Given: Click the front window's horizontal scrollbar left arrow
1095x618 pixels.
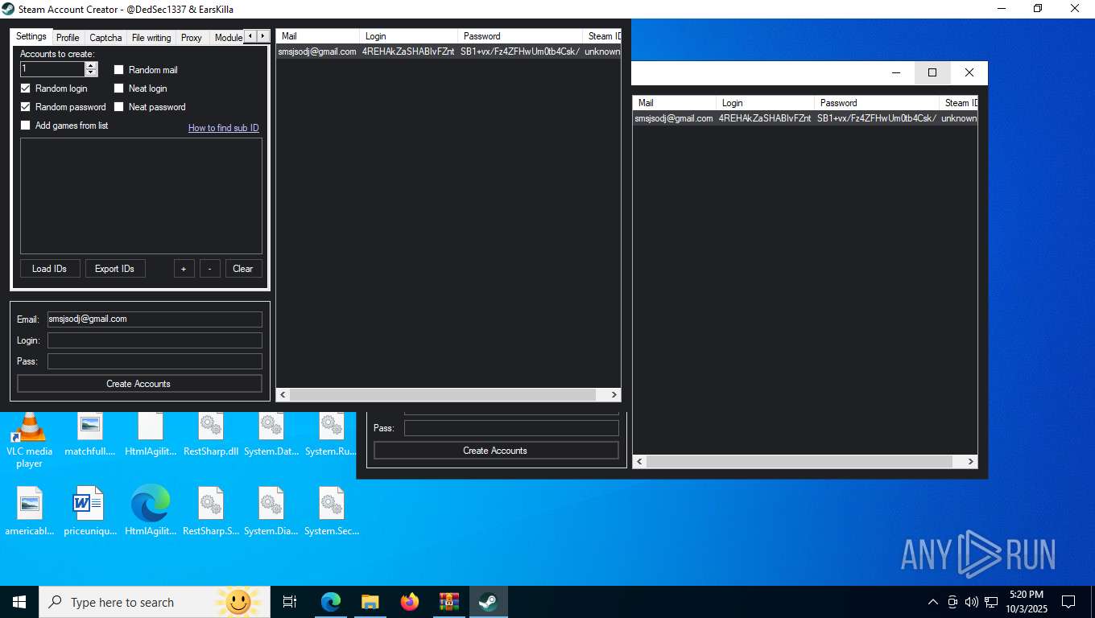Looking at the screenshot, I should tap(283, 394).
